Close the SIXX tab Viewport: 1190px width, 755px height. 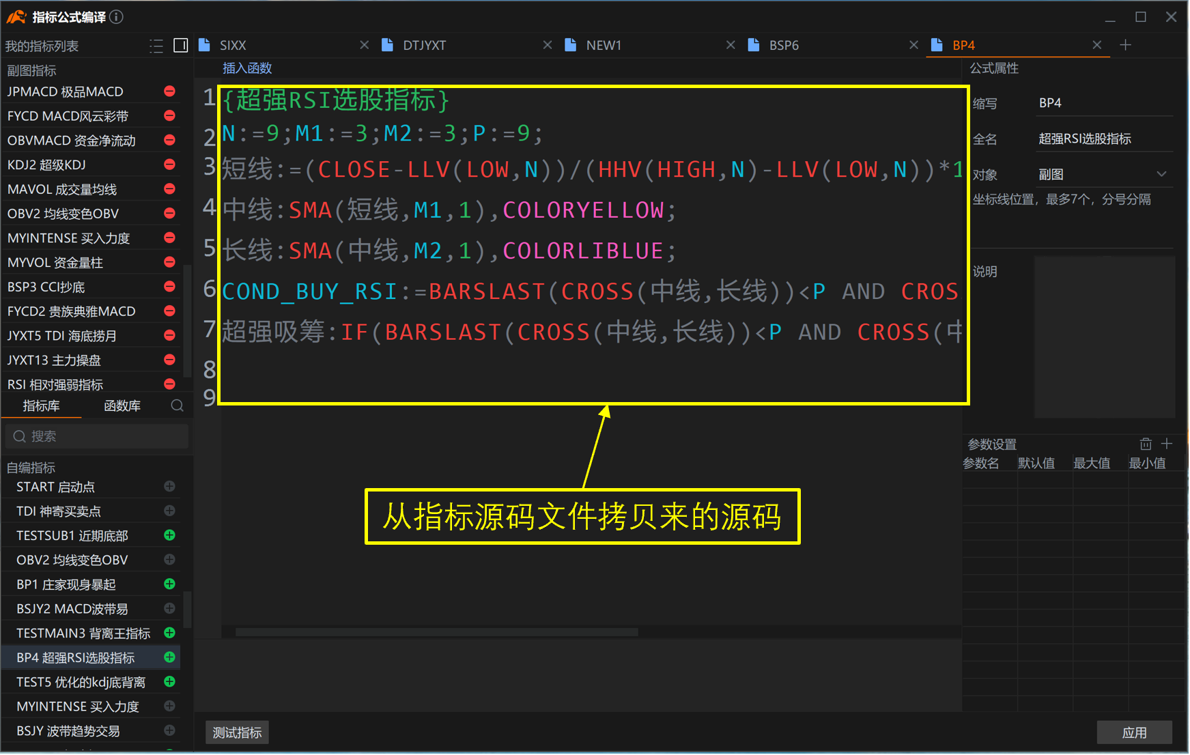[x=365, y=45]
